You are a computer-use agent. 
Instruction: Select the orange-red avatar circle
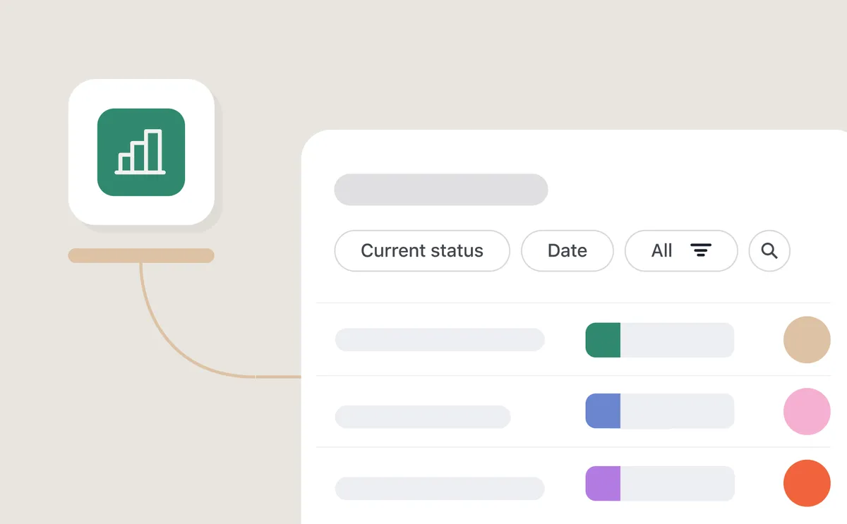click(x=807, y=483)
